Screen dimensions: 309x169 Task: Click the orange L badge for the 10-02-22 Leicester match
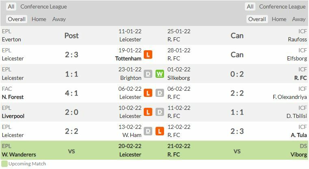pos(148,112)
